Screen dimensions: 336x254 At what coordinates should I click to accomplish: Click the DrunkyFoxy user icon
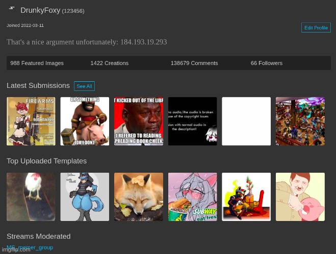coord(12,9)
